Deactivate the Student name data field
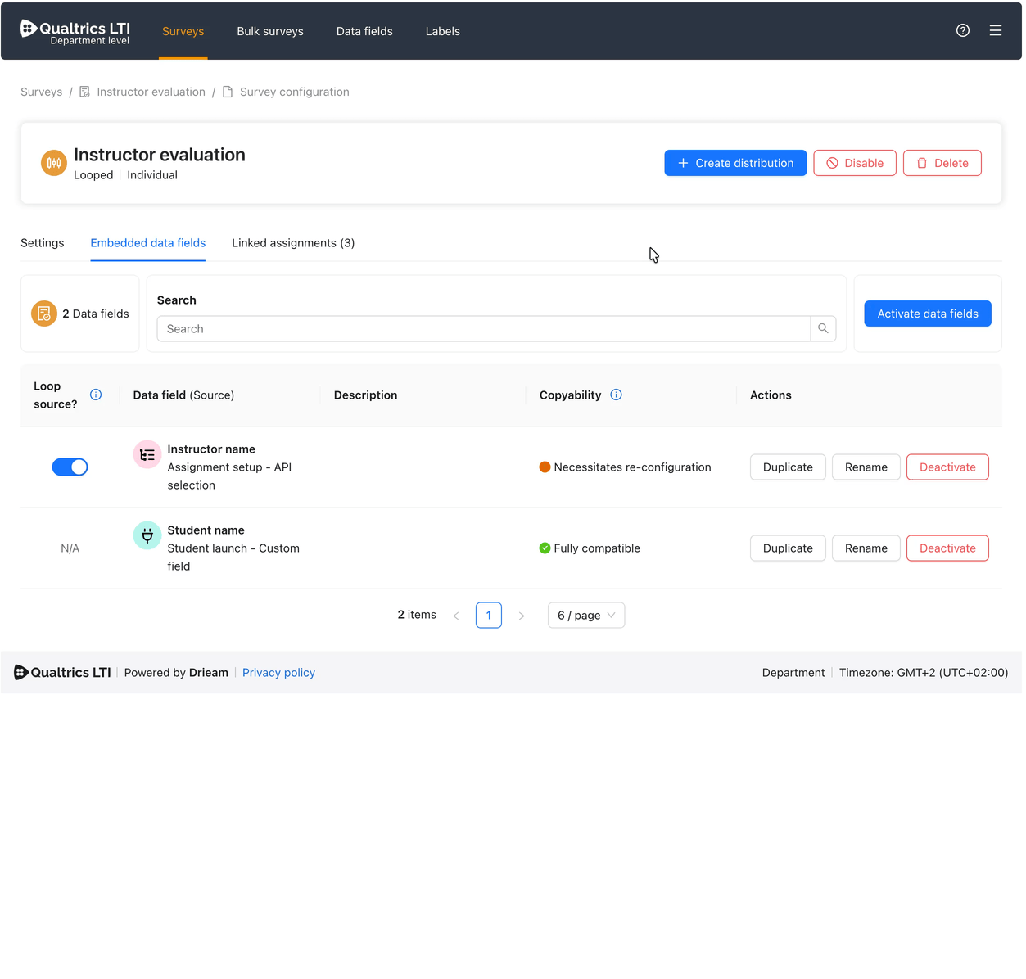Screen dimensions: 1026x979 point(947,548)
